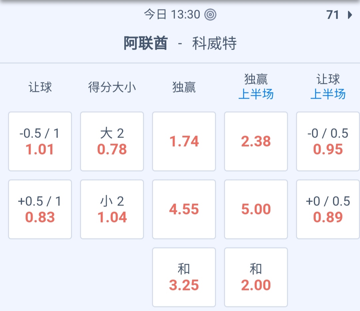Viewport: 360px width, 311px height.
Task: Tap the 独赢 上半场 column header
Action: tap(256, 87)
